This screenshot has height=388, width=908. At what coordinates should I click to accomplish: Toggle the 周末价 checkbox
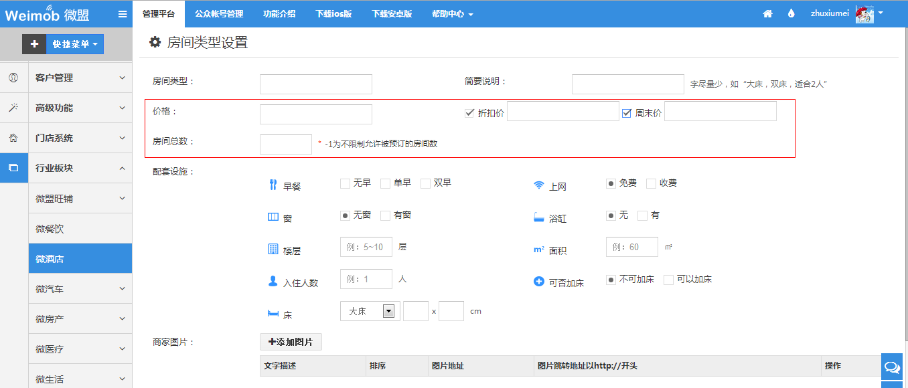(627, 113)
